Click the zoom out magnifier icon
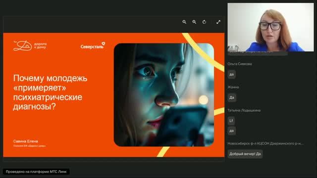Image resolution: width=317 pixels, height=178 pixels. (184, 22)
